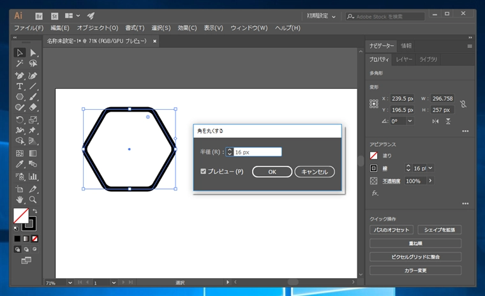Open the オブジェクト(O) menu
485x296 pixels.
click(x=98, y=28)
